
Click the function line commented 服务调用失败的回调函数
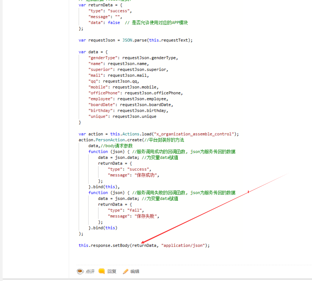click(162, 193)
